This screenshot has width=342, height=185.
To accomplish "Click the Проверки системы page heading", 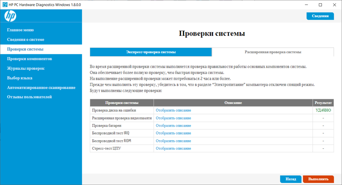I will click(212, 33).
